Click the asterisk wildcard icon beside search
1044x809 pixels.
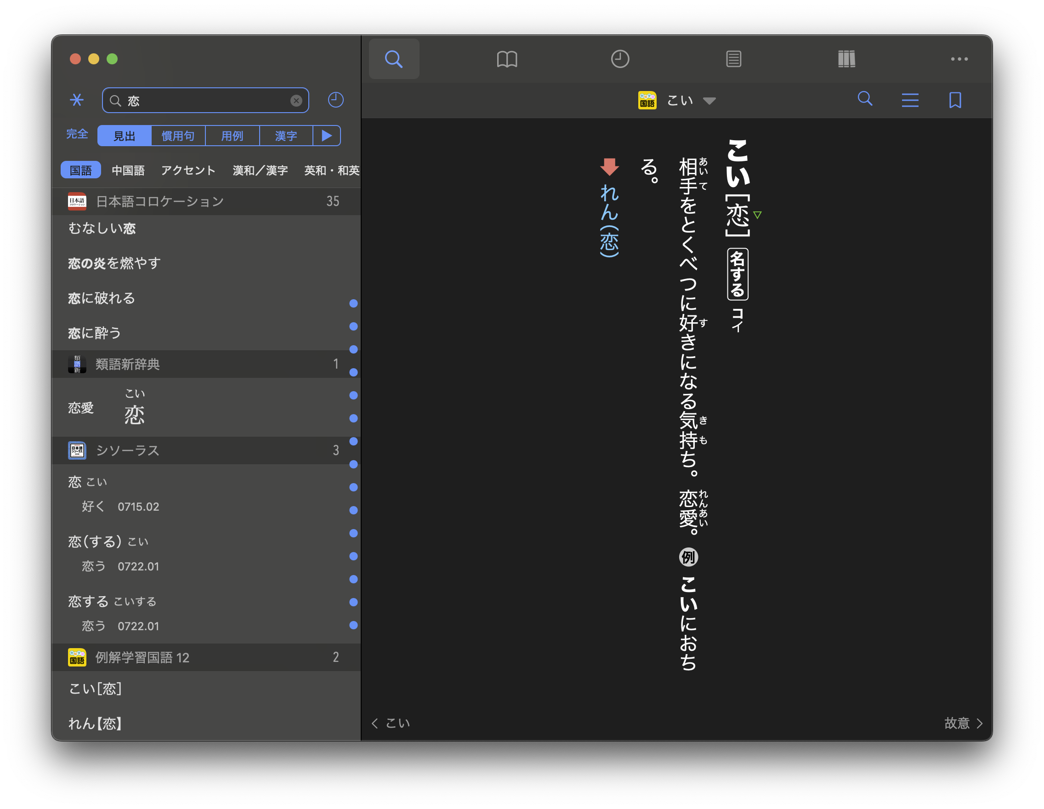point(76,100)
